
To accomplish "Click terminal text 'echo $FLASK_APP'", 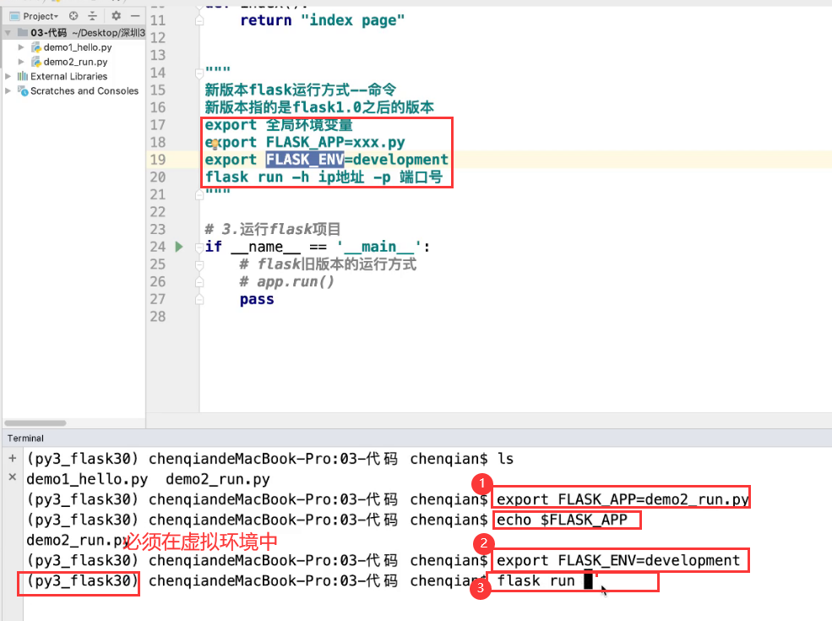I will pos(562,520).
